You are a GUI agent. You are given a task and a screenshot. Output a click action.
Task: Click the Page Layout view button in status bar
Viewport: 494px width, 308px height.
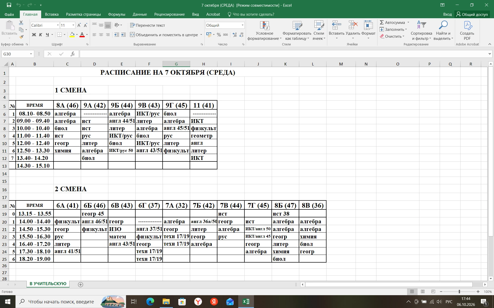(423, 292)
